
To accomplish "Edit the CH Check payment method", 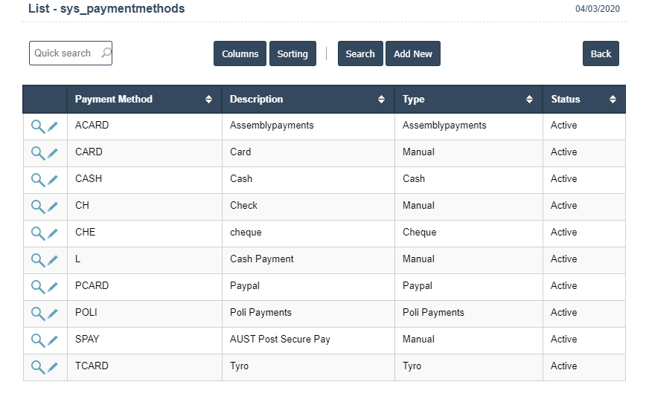I will (x=53, y=207).
